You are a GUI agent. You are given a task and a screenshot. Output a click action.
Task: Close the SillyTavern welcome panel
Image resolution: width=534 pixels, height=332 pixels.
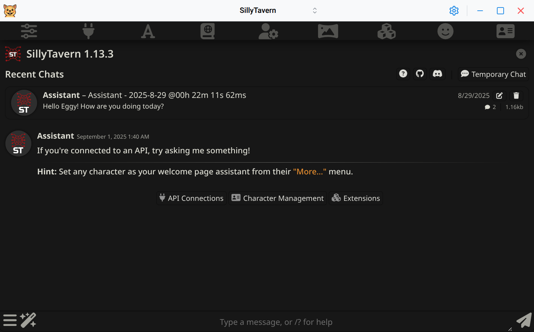[521, 54]
